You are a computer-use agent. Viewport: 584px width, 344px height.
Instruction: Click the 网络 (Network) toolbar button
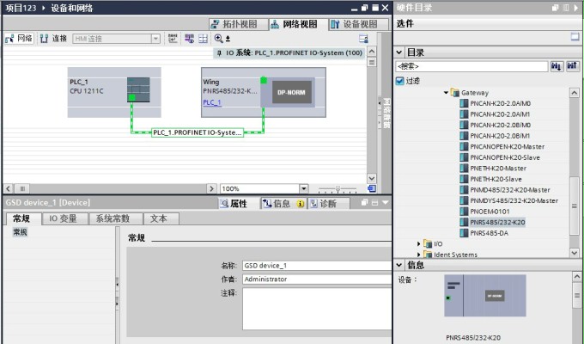[19, 39]
